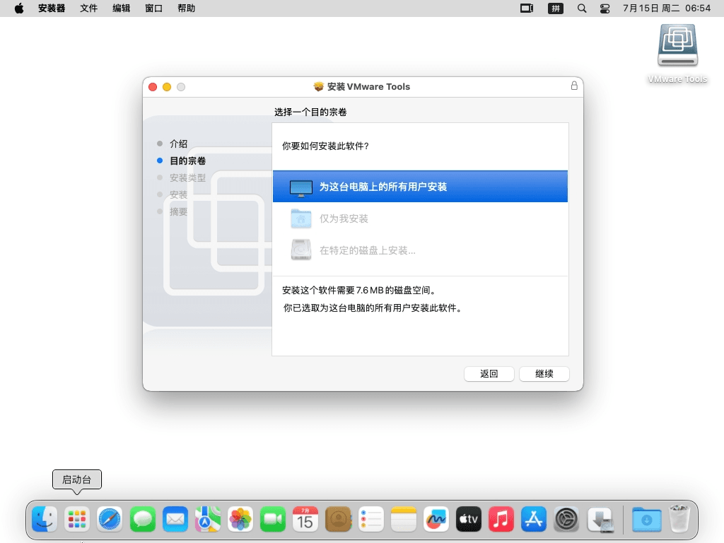The width and height of the screenshot is (724, 543).
Task: Launch FaceTime from the Dock
Action: [273, 520]
